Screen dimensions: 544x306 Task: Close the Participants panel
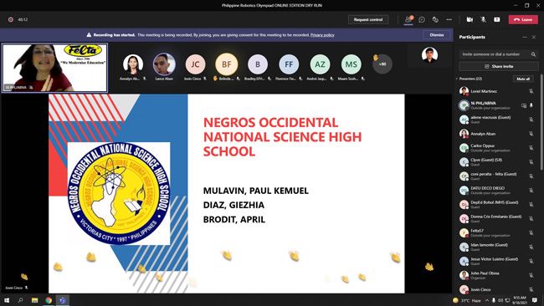[x=534, y=37]
